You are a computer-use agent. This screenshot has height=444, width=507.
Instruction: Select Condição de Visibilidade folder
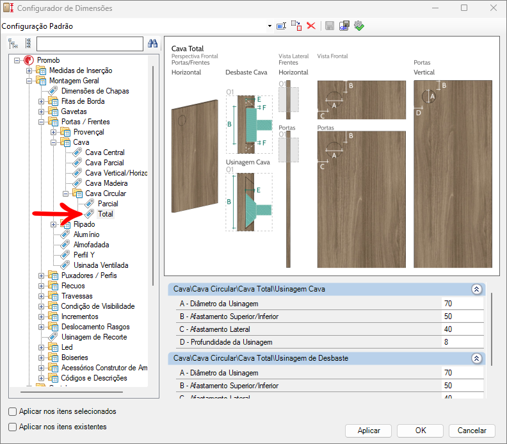pos(98,306)
